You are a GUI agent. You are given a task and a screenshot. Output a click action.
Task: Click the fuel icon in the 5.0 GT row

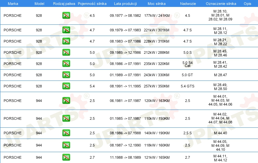click(x=66, y=75)
